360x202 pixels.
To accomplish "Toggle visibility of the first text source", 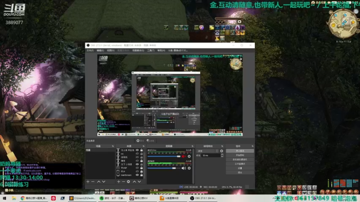I will coord(137,150).
